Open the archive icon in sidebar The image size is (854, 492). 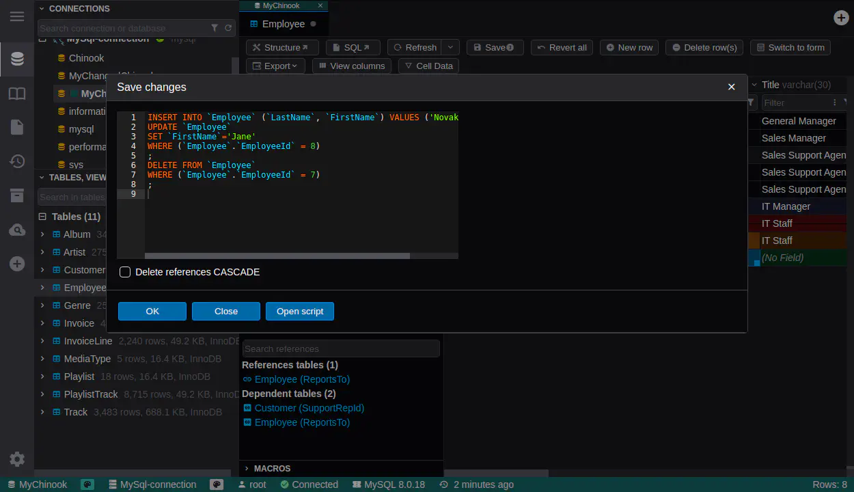pyautogui.click(x=17, y=196)
